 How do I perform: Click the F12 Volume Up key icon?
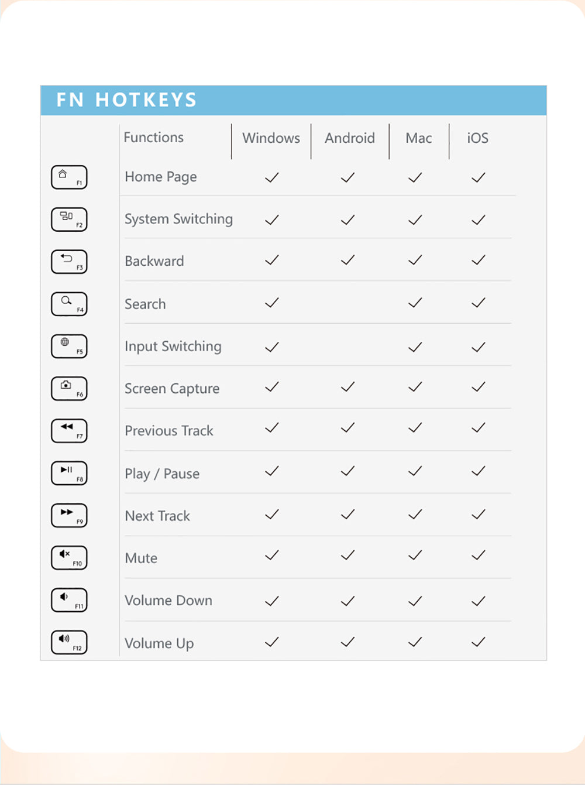pos(69,642)
